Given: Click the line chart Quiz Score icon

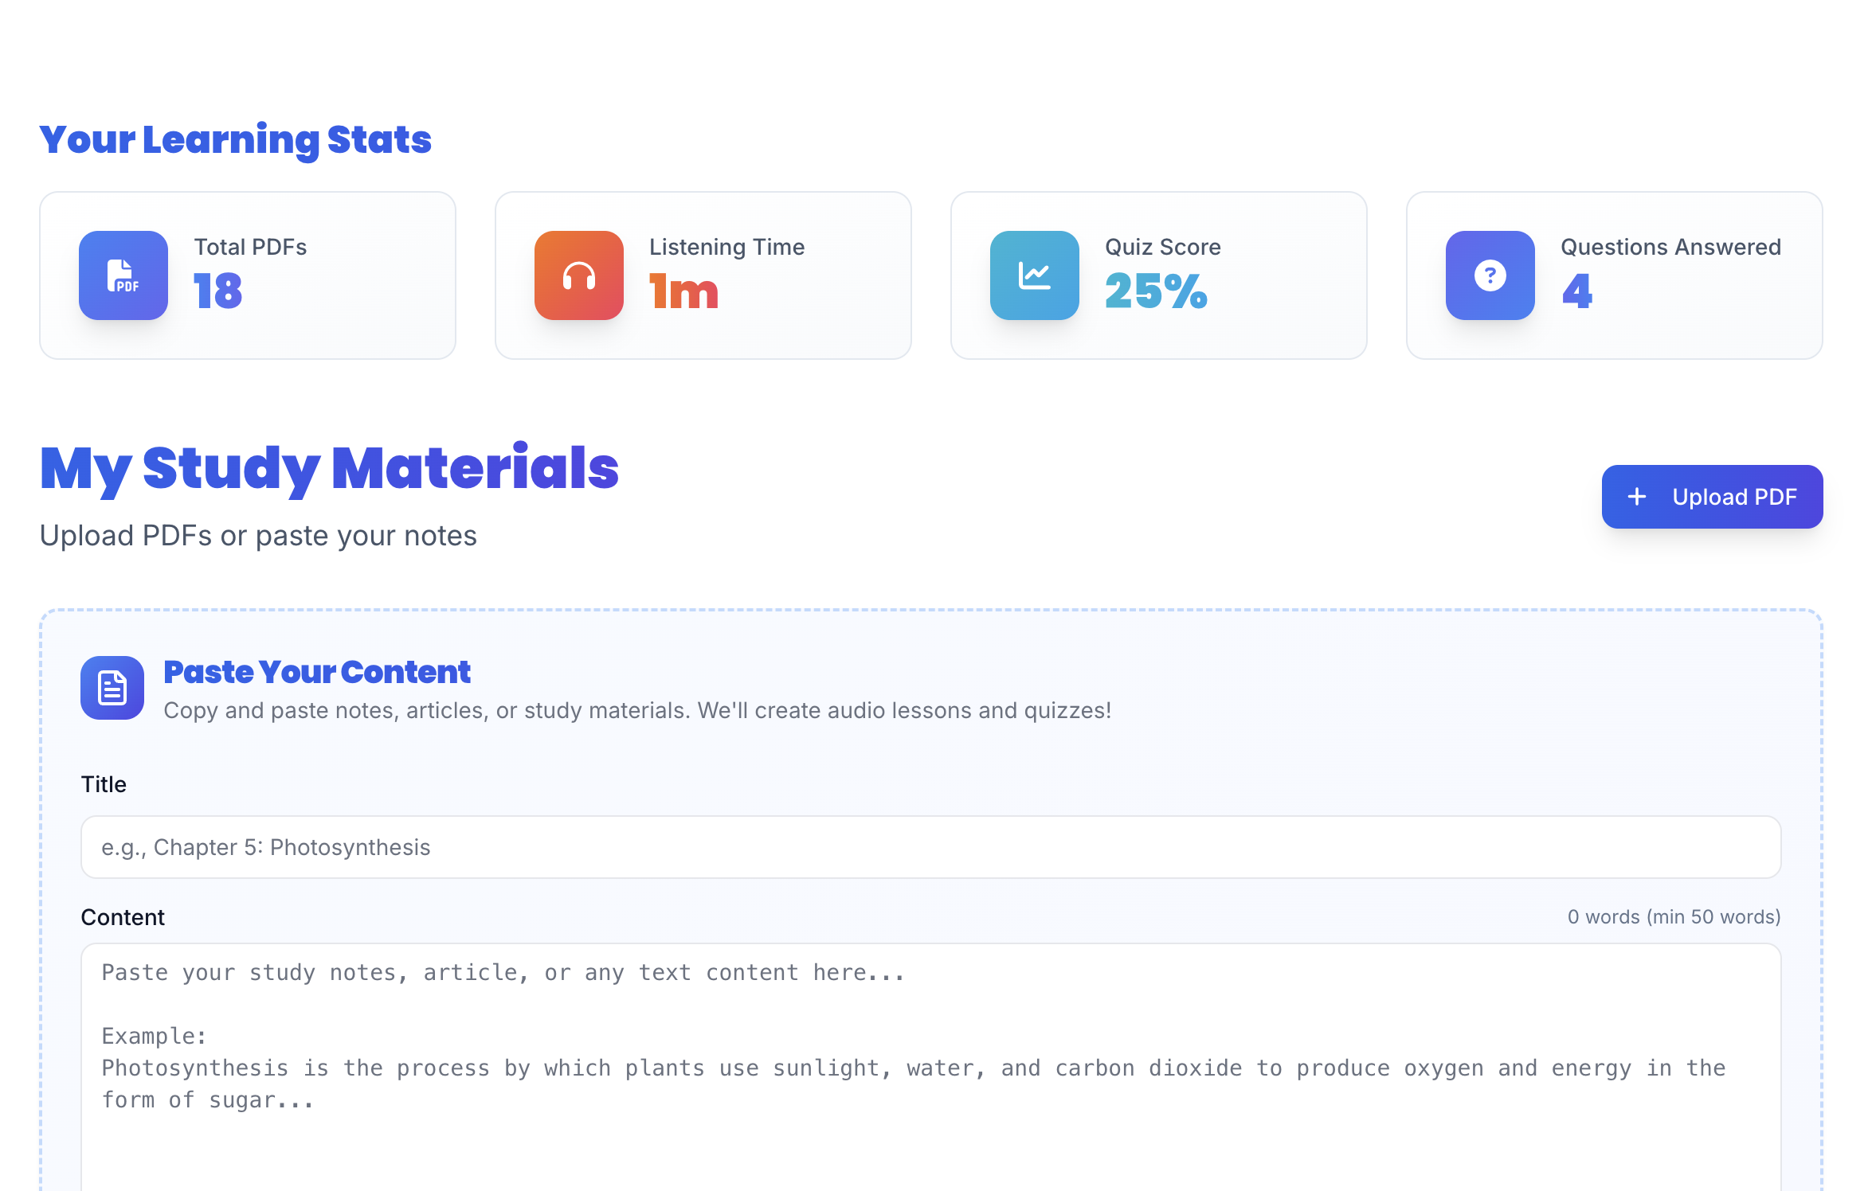Looking at the screenshot, I should (x=1035, y=275).
